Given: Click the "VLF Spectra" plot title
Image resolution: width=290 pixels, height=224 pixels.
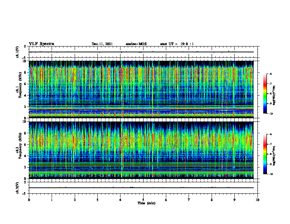Looking at the screenshot, I should click(x=41, y=44).
